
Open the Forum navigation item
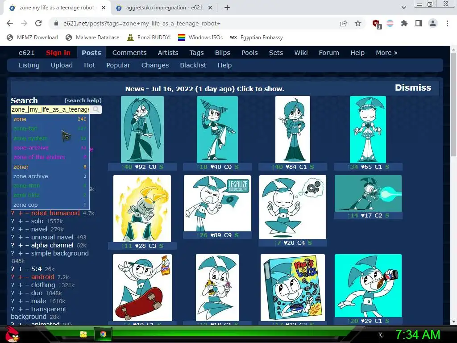click(x=329, y=53)
